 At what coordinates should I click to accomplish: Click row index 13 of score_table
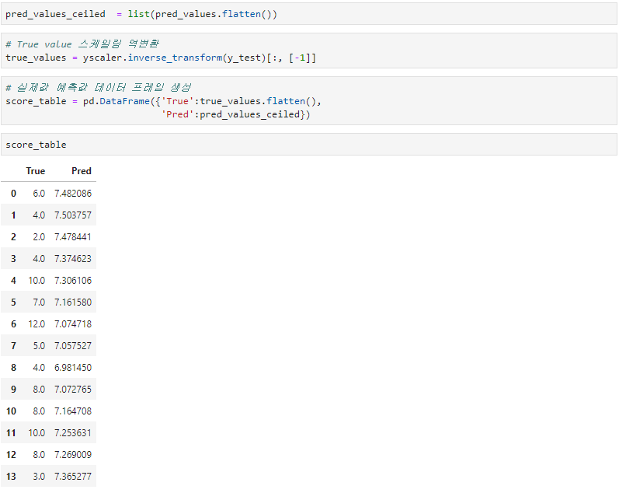pyautogui.click(x=11, y=476)
